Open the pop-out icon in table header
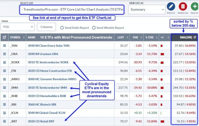The width and height of the screenshot is (199, 126). tap(4, 37)
